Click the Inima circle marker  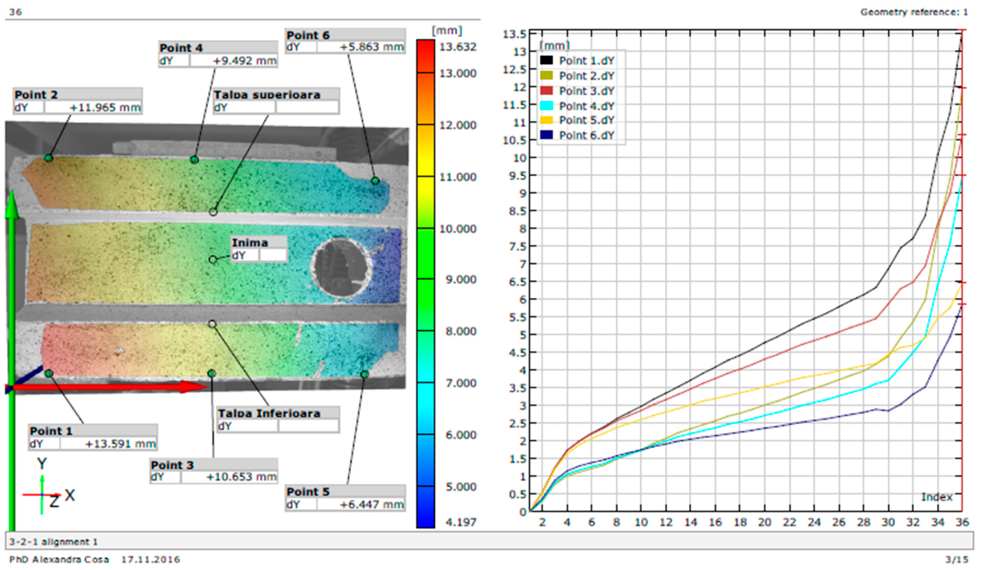(213, 259)
